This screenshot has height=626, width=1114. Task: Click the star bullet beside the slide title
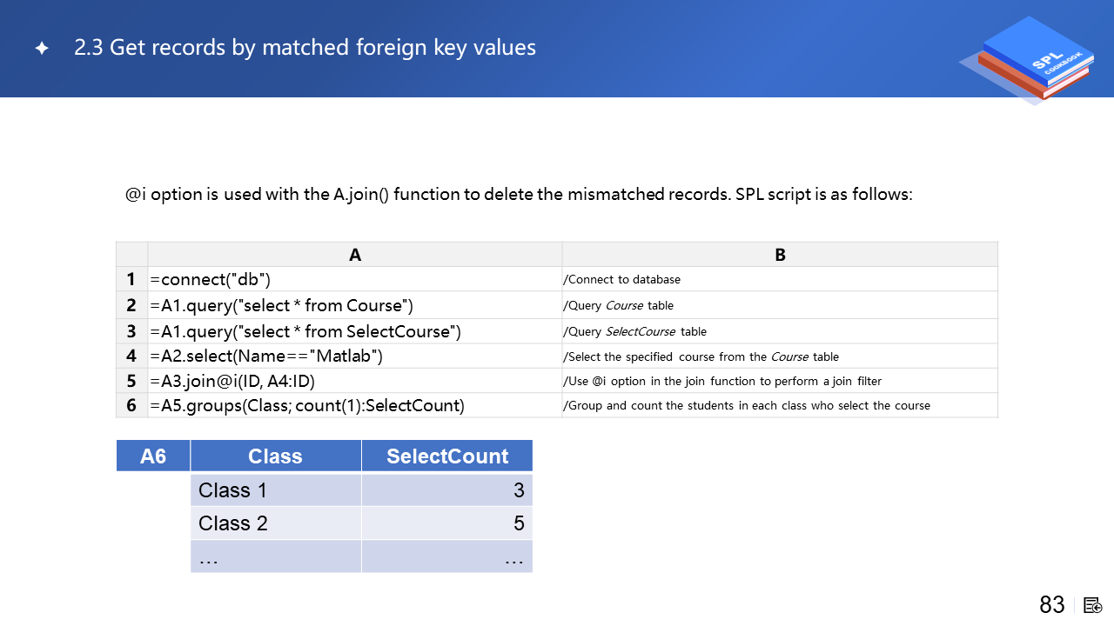42,49
